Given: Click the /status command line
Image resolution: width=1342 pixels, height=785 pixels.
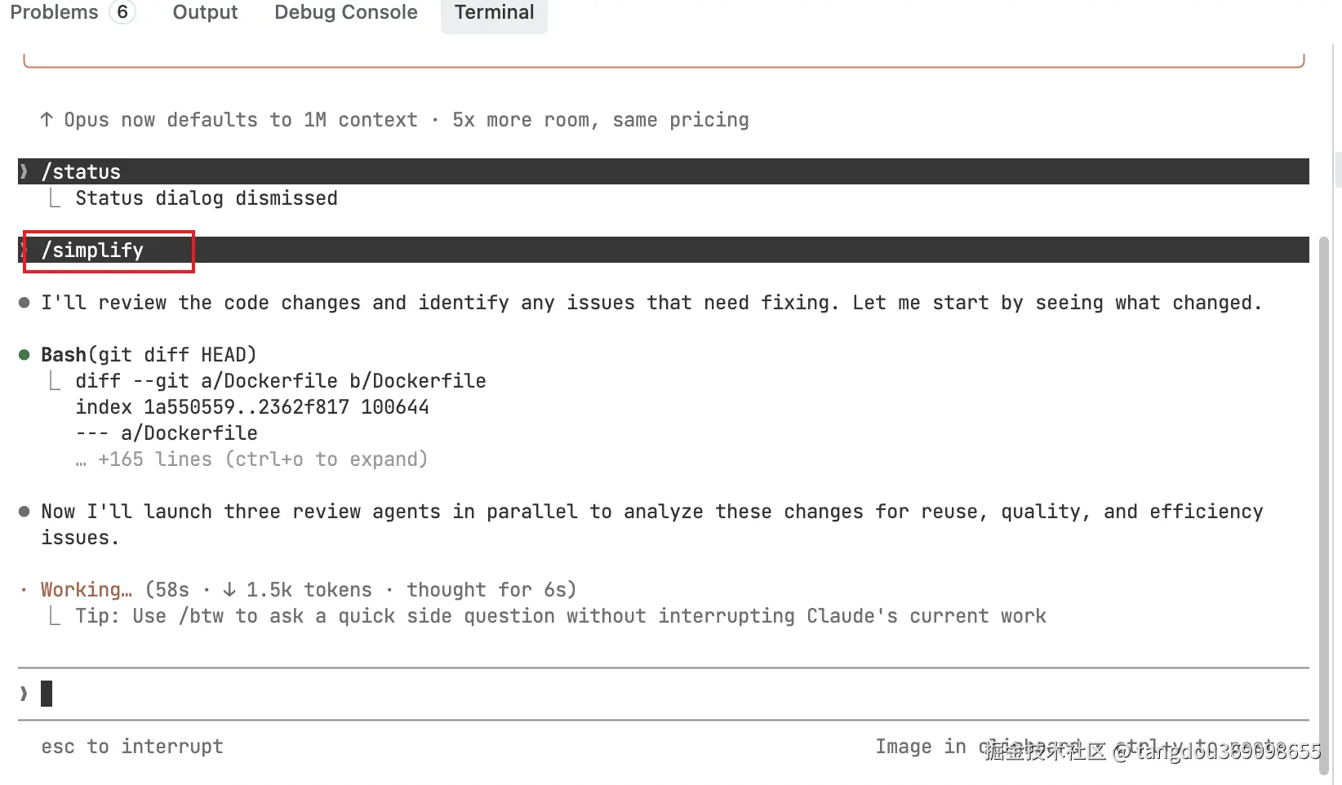Looking at the screenshot, I should 81,171.
